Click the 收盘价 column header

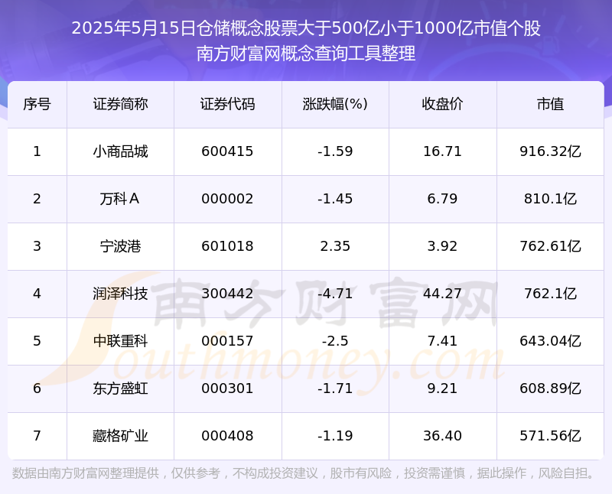pyautogui.click(x=443, y=104)
